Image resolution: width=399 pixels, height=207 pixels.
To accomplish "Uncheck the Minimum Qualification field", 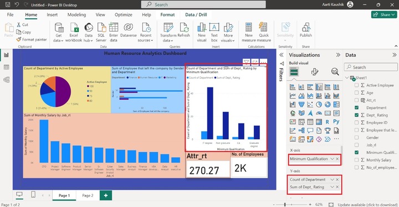I will [356, 152].
